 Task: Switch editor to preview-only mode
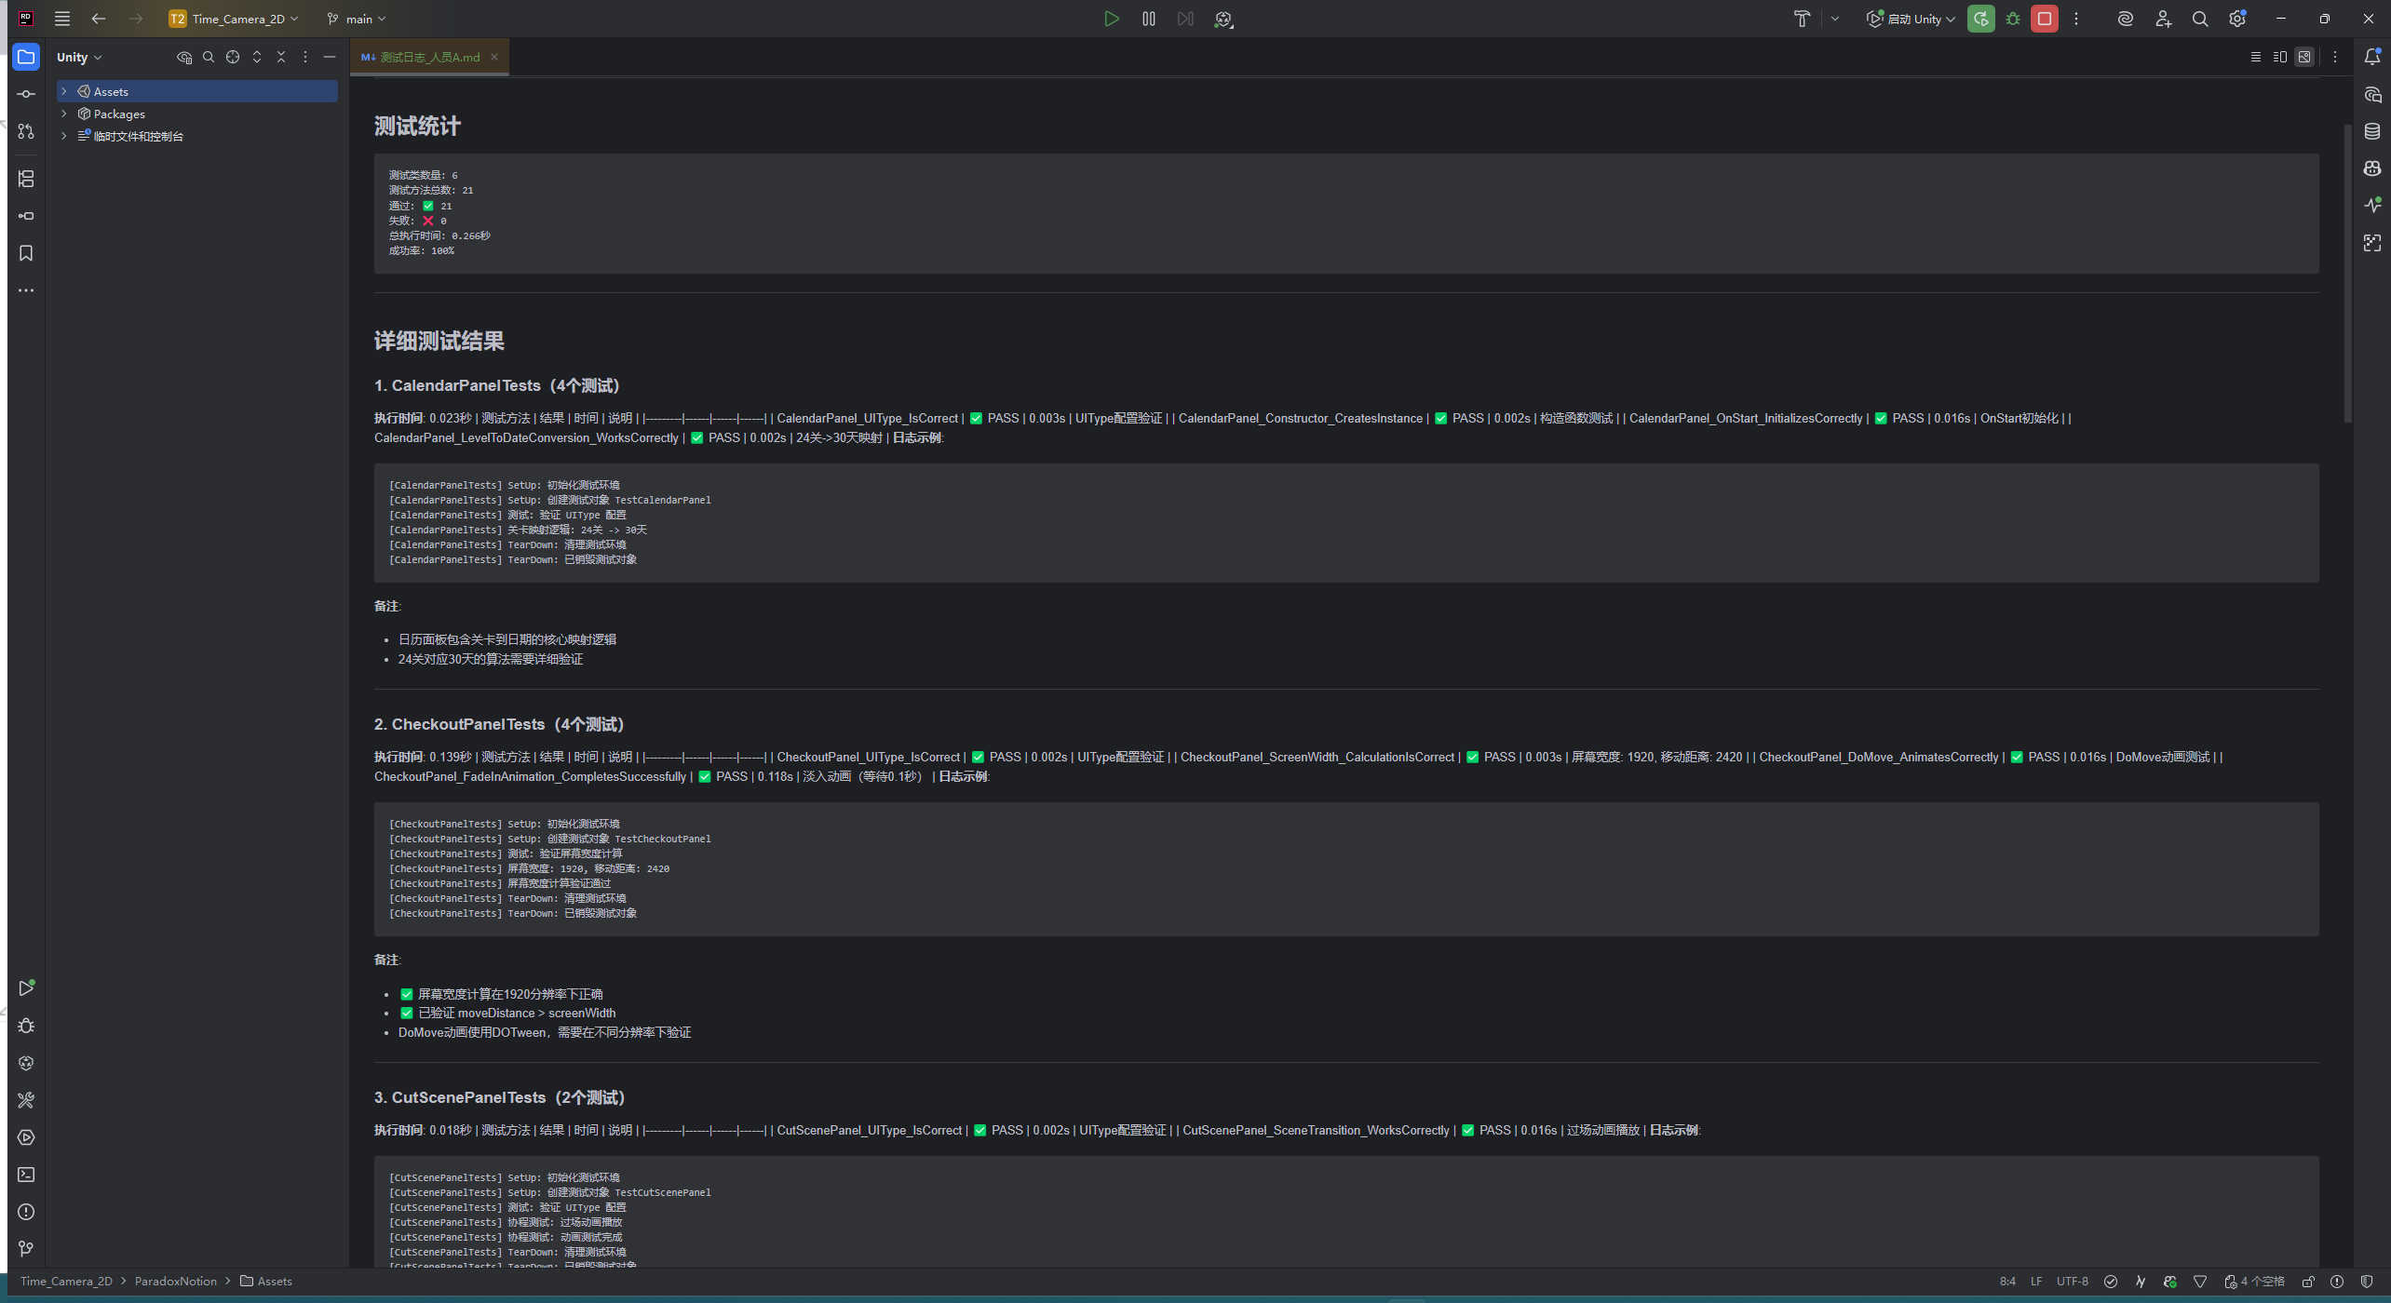pos(2304,57)
